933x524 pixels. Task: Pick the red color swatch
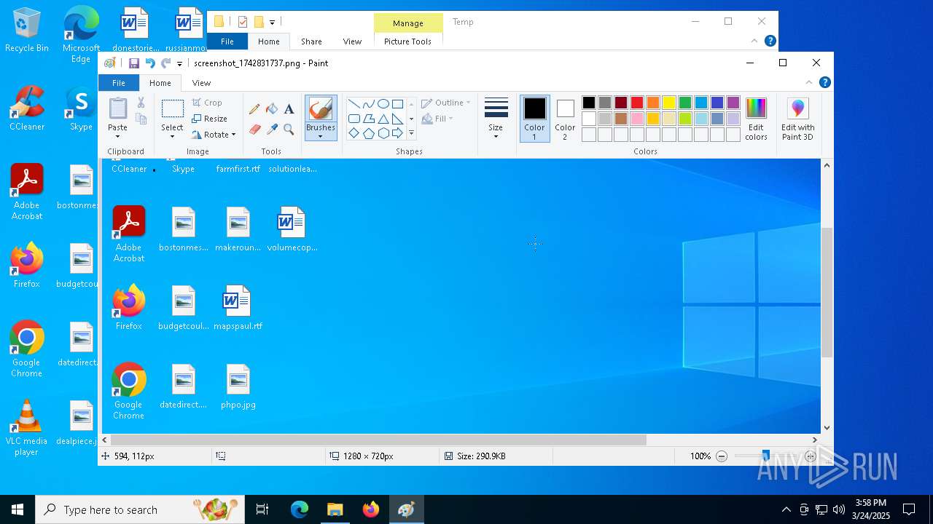click(637, 103)
